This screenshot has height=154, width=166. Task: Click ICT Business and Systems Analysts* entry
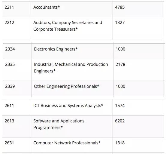68,106
